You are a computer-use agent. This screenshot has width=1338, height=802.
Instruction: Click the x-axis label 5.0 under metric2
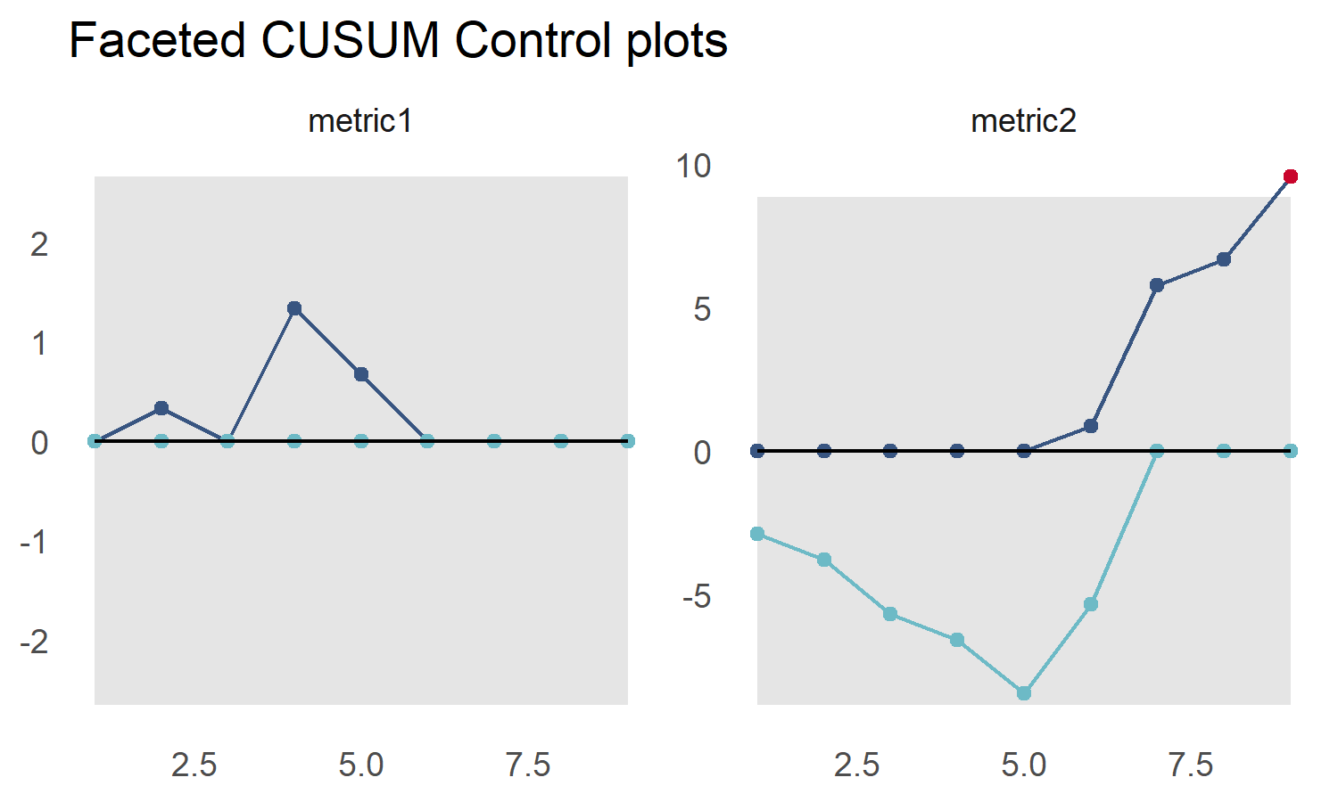click(x=1024, y=765)
